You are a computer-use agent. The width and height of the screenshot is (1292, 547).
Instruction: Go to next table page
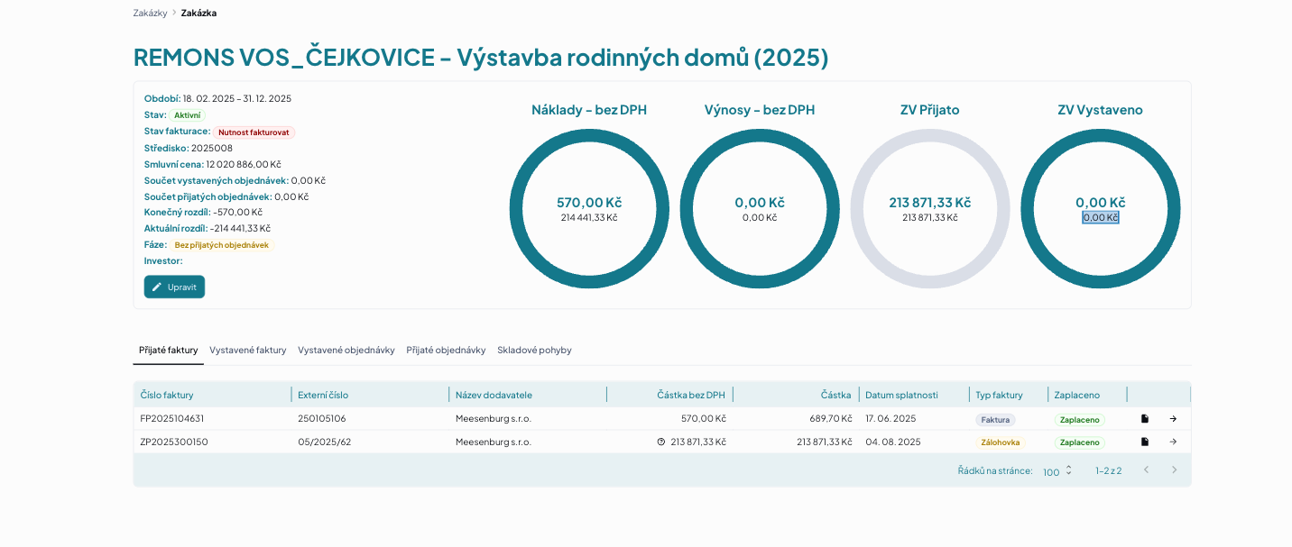(x=1175, y=470)
